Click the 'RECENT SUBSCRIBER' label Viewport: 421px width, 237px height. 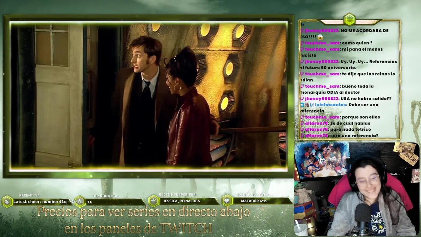point(177,195)
